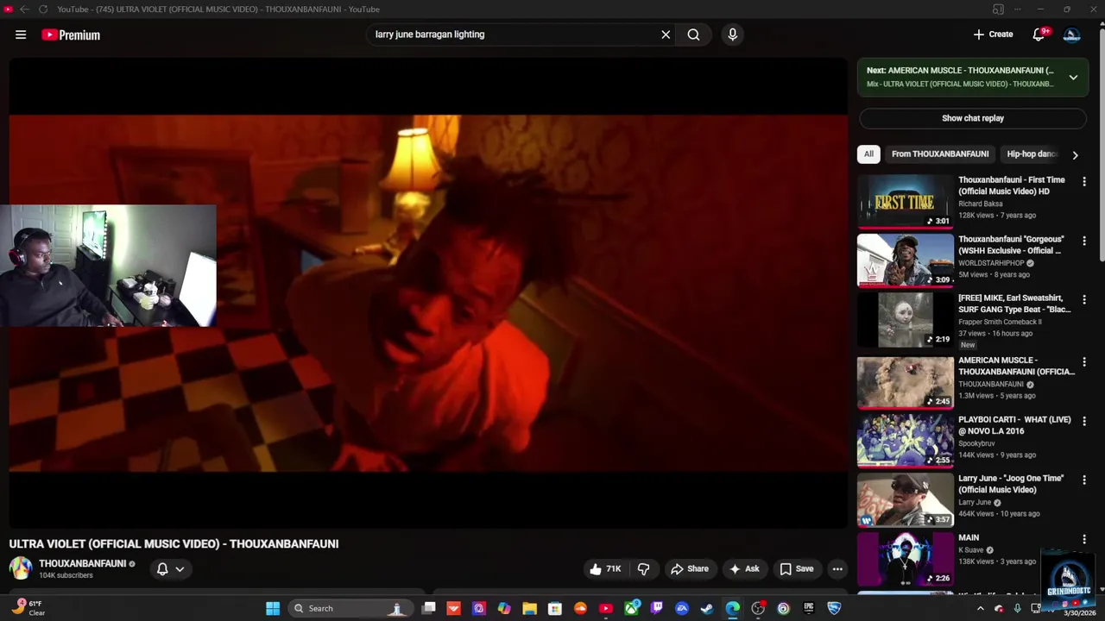Expand the Next up mix queue
Image resolution: width=1105 pixels, height=621 pixels.
[x=1073, y=77]
